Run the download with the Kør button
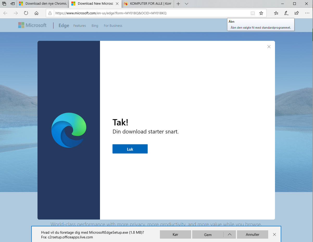This screenshot has width=313, height=242. click(x=175, y=234)
